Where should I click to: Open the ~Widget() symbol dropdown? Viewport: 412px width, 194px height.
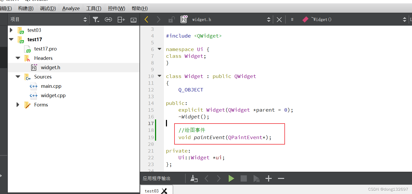click(404, 19)
